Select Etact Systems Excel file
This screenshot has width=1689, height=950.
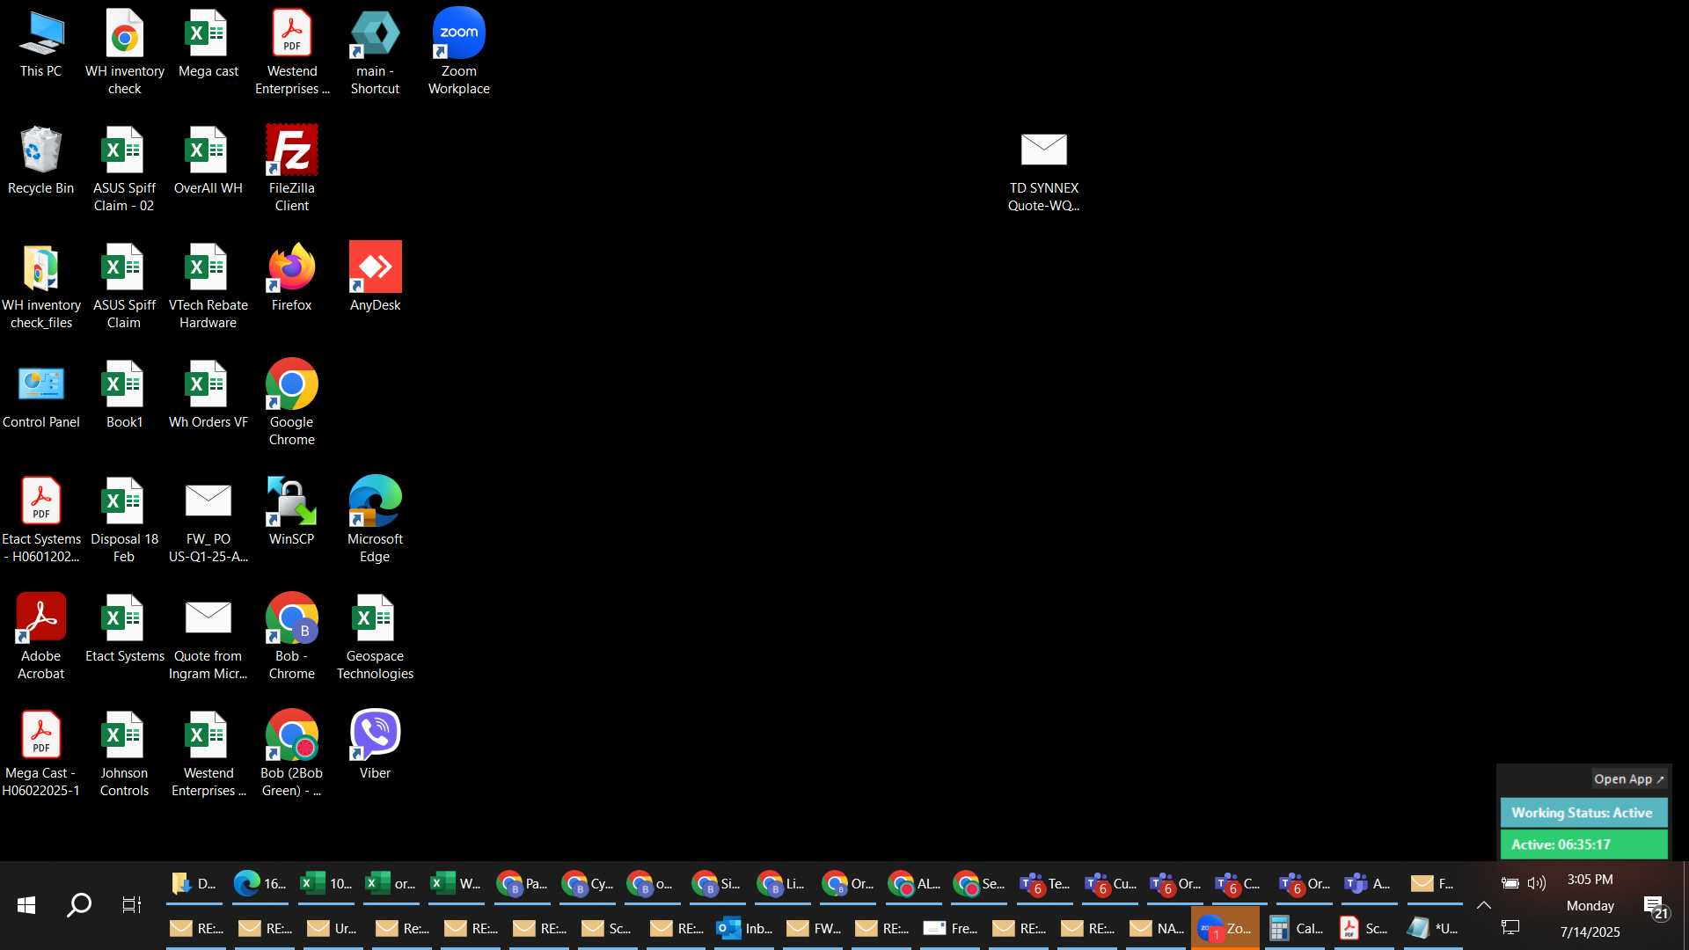[x=124, y=629]
